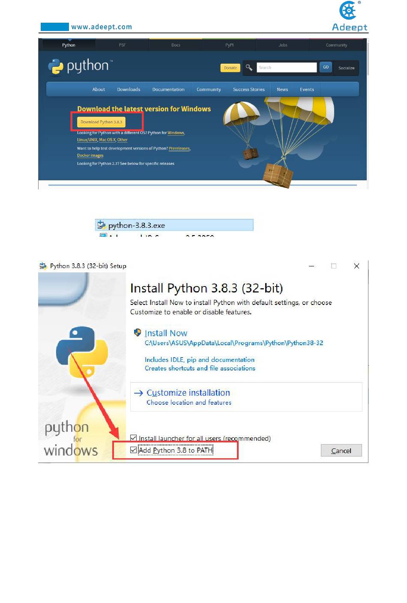The height and width of the screenshot is (603, 407).
Task: Click the Python Setup title bar icon
Action: 43,266
